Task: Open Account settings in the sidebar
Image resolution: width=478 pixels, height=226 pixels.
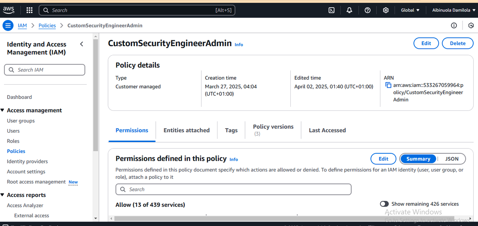Action: [x=26, y=172]
